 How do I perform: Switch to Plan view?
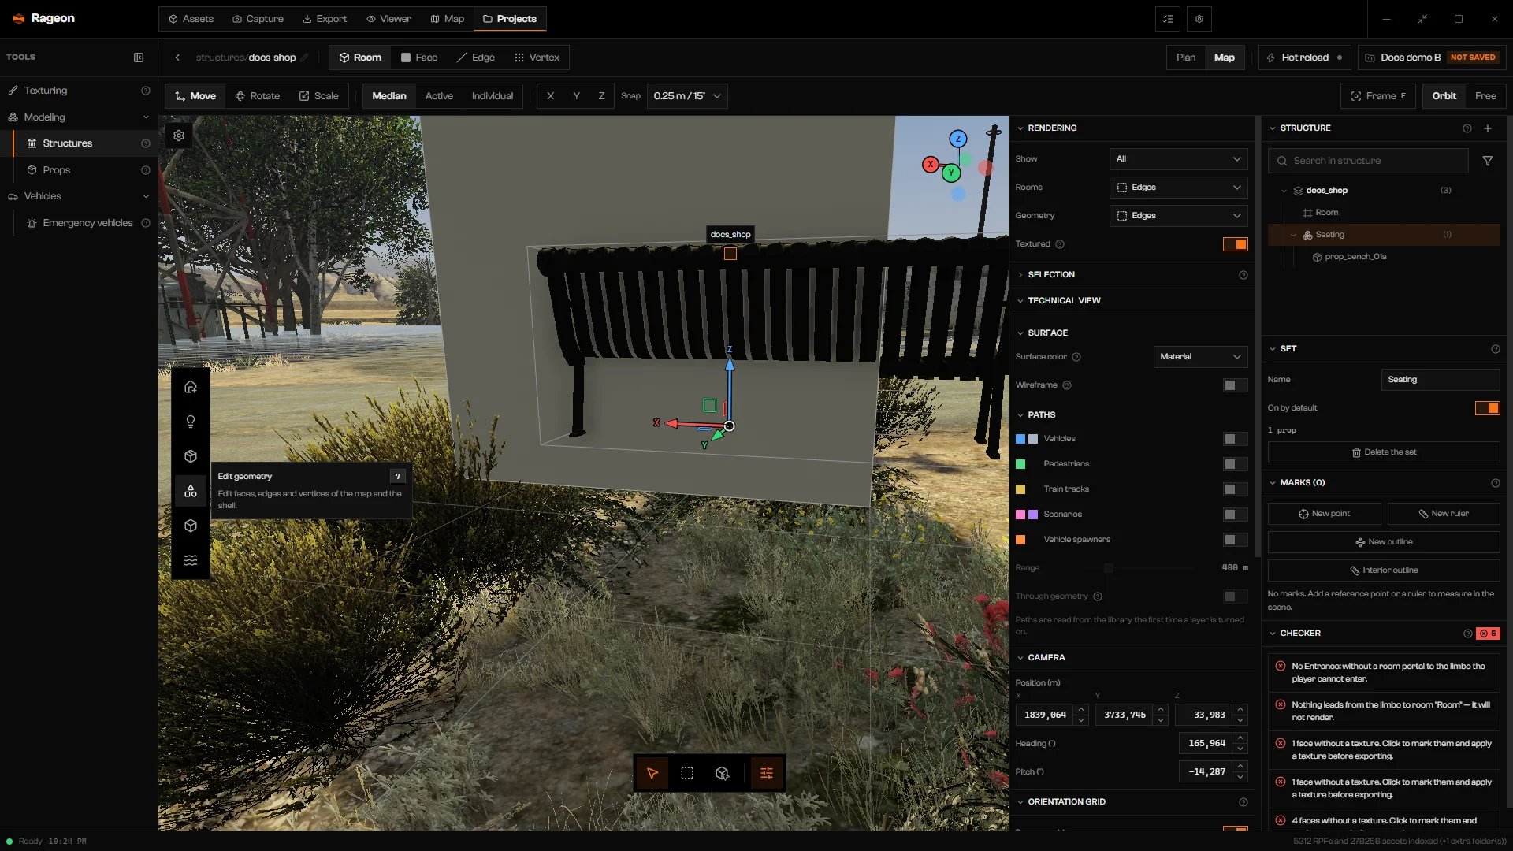click(1186, 58)
